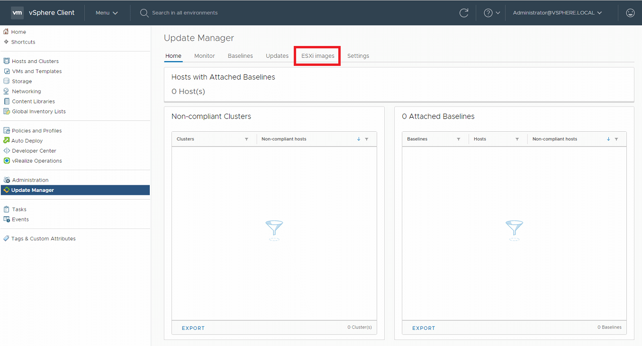Export the Non-compliant Clusters list
This screenshot has height=346, width=642.
pos(193,328)
